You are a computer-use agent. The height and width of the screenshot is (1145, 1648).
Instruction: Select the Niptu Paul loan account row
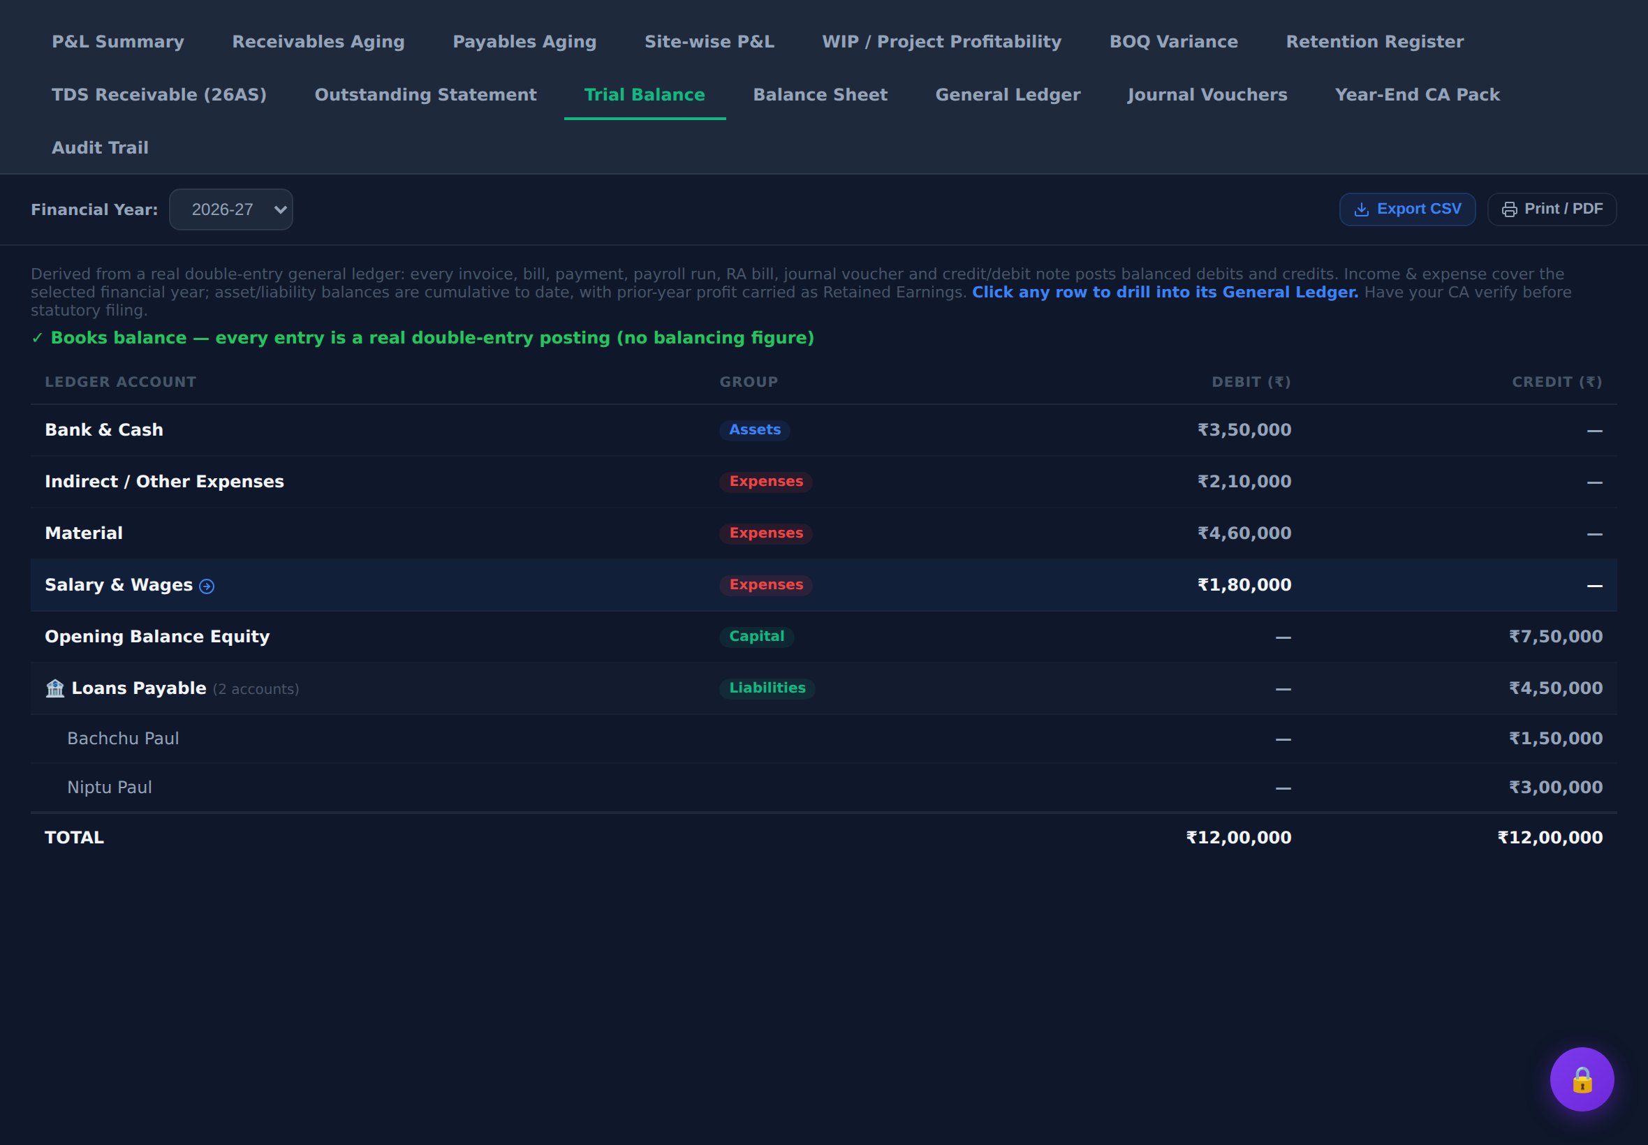coord(823,787)
